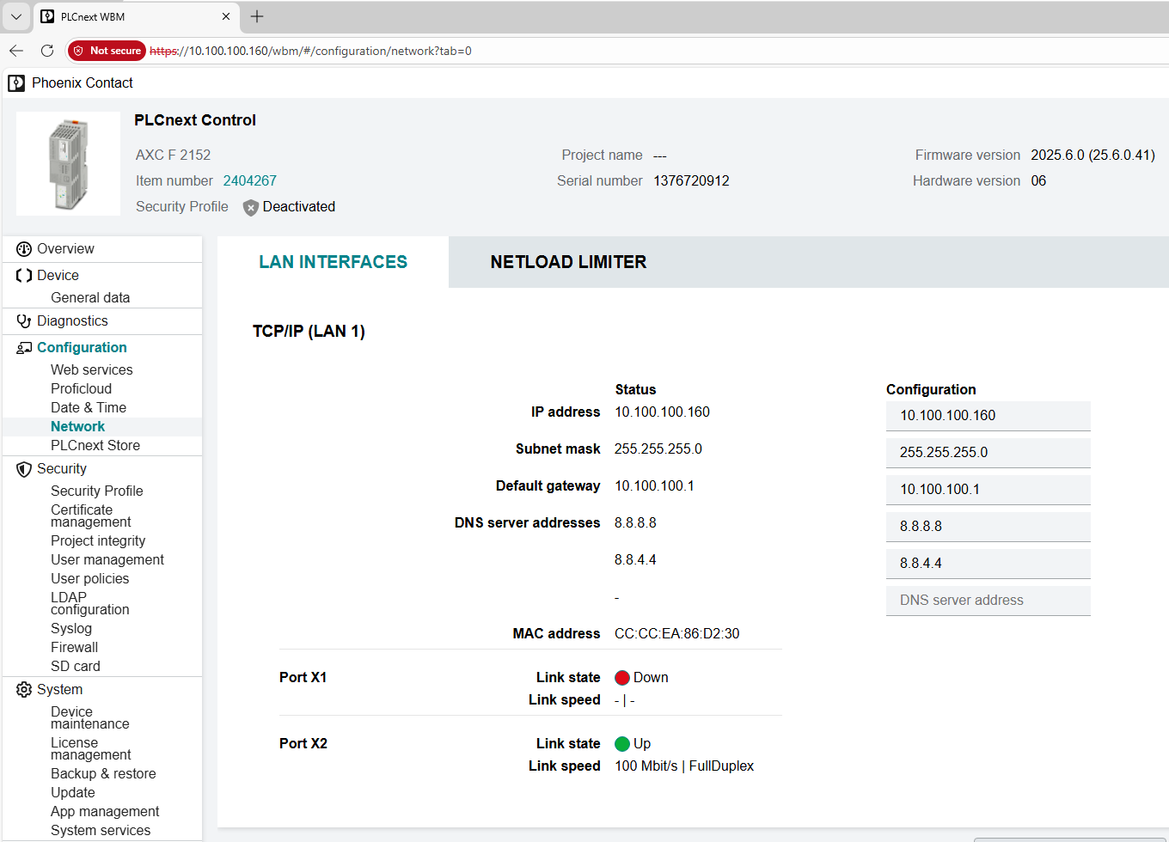Click the Port X2 green link indicator

tap(622, 744)
